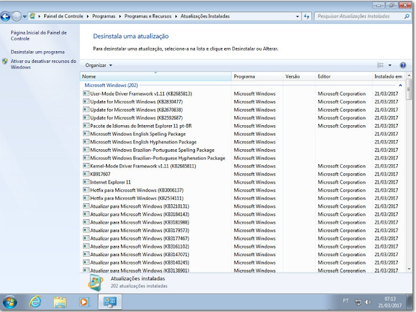Open Desinstalar um programa link
Viewport: 416px width, 312px height.
click(38, 52)
